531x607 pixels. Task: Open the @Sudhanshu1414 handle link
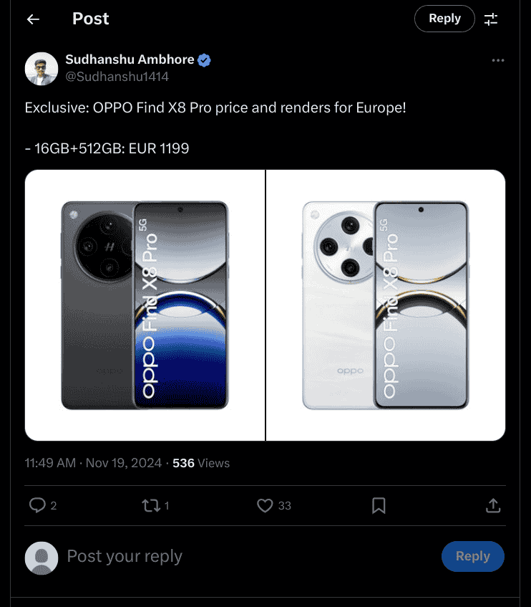pyautogui.click(x=117, y=77)
